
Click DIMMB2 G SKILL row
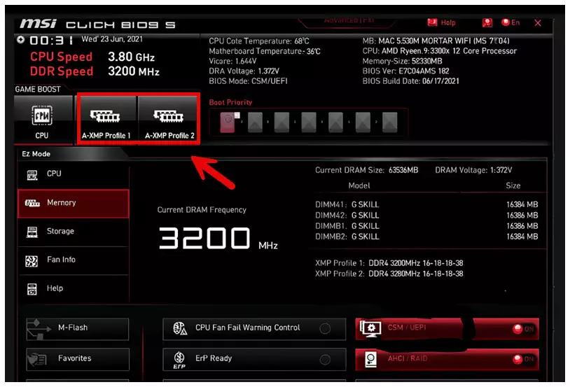[x=426, y=237]
